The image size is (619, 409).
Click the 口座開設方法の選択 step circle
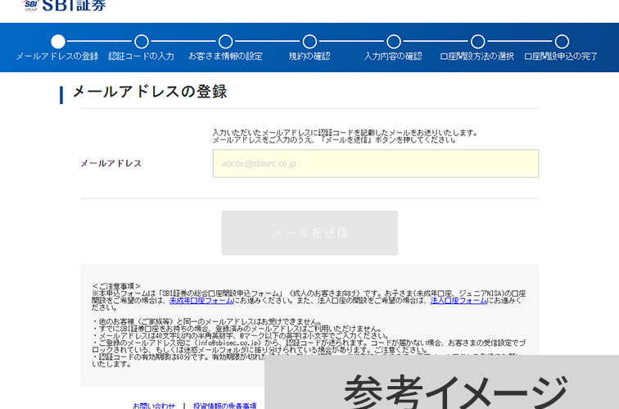[477, 42]
